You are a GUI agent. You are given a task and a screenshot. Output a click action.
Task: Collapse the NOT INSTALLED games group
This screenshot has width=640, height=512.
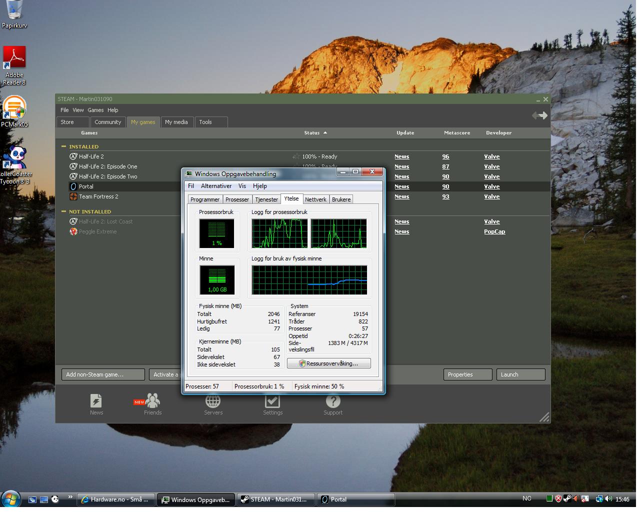click(63, 211)
